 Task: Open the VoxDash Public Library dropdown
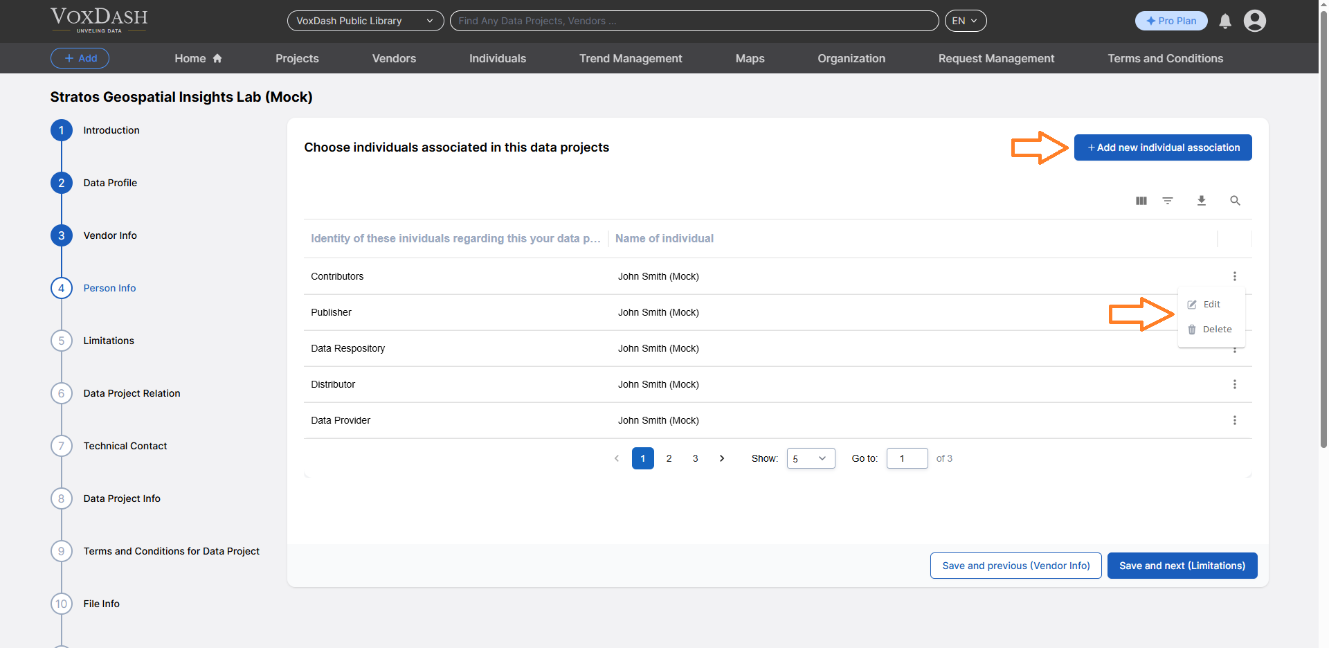(365, 21)
